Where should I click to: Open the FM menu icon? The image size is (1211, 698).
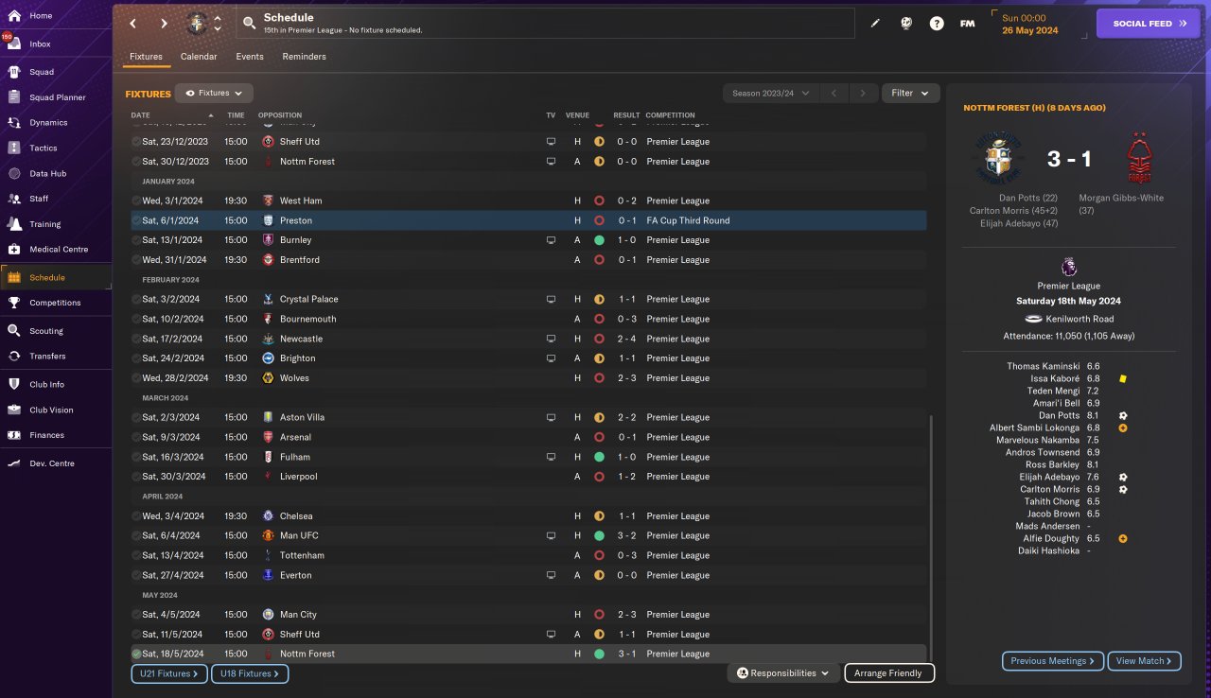[967, 24]
